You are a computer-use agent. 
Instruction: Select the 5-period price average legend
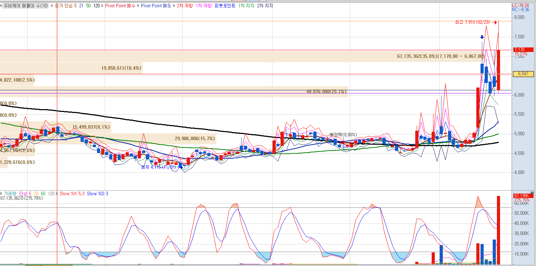pyautogui.click(x=75, y=6)
